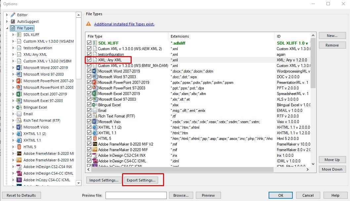Click the HTML 5 icon in the list
Screen dimensions: 350x201
pyautogui.click(x=95, y=138)
